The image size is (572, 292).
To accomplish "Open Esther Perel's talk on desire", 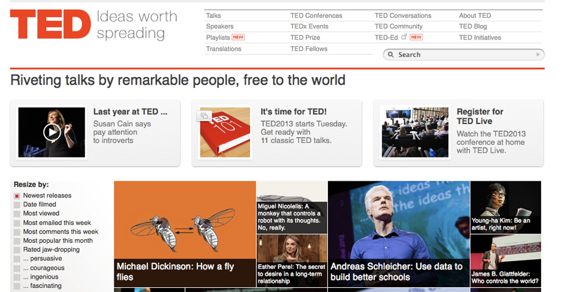I will [x=292, y=260].
